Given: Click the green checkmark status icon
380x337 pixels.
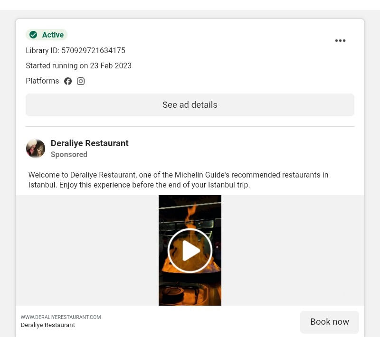Looking at the screenshot, I should click(x=33, y=35).
